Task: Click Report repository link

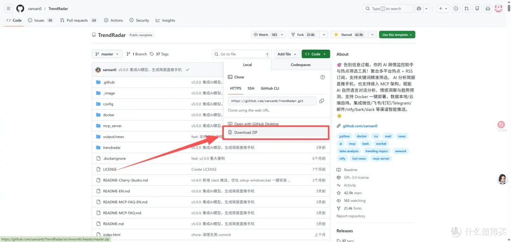Action: click(351, 216)
